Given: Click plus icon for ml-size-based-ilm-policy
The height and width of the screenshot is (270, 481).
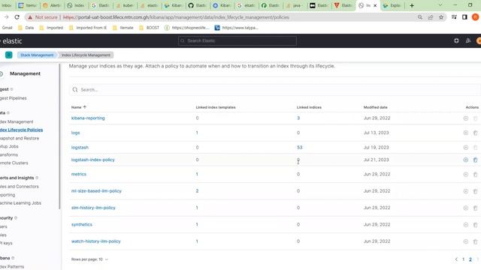Looking at the screenshot, I should (x=466, y=191).
